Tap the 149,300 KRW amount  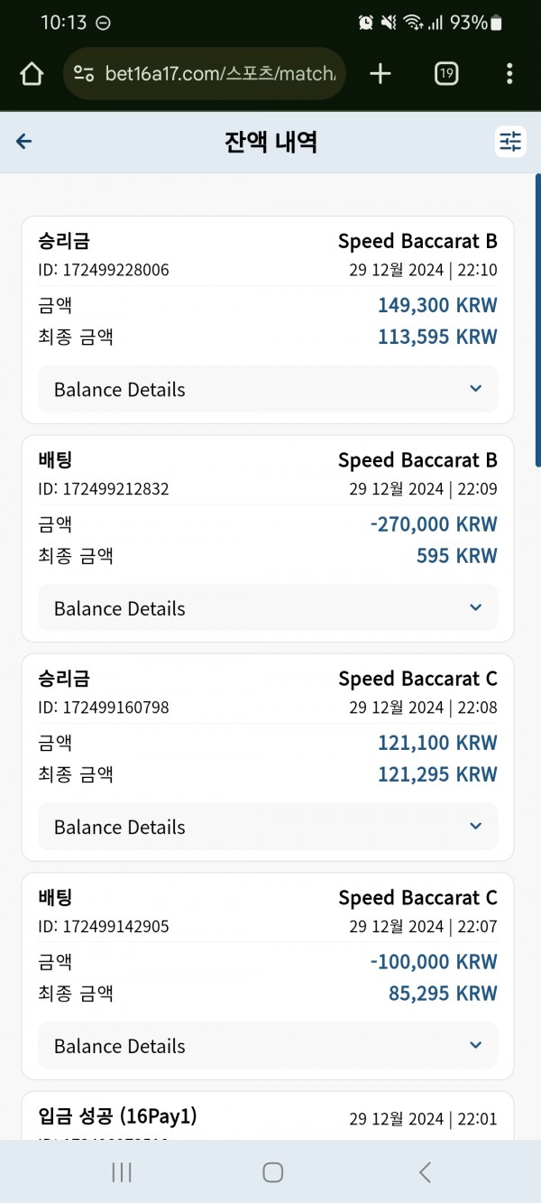(x=437, y=305)
